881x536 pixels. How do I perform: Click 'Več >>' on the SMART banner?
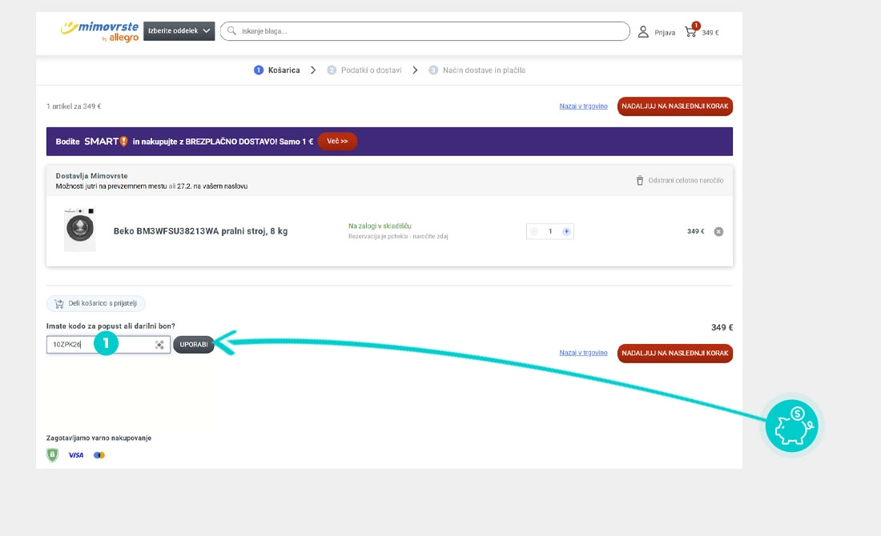click(337, 142)
